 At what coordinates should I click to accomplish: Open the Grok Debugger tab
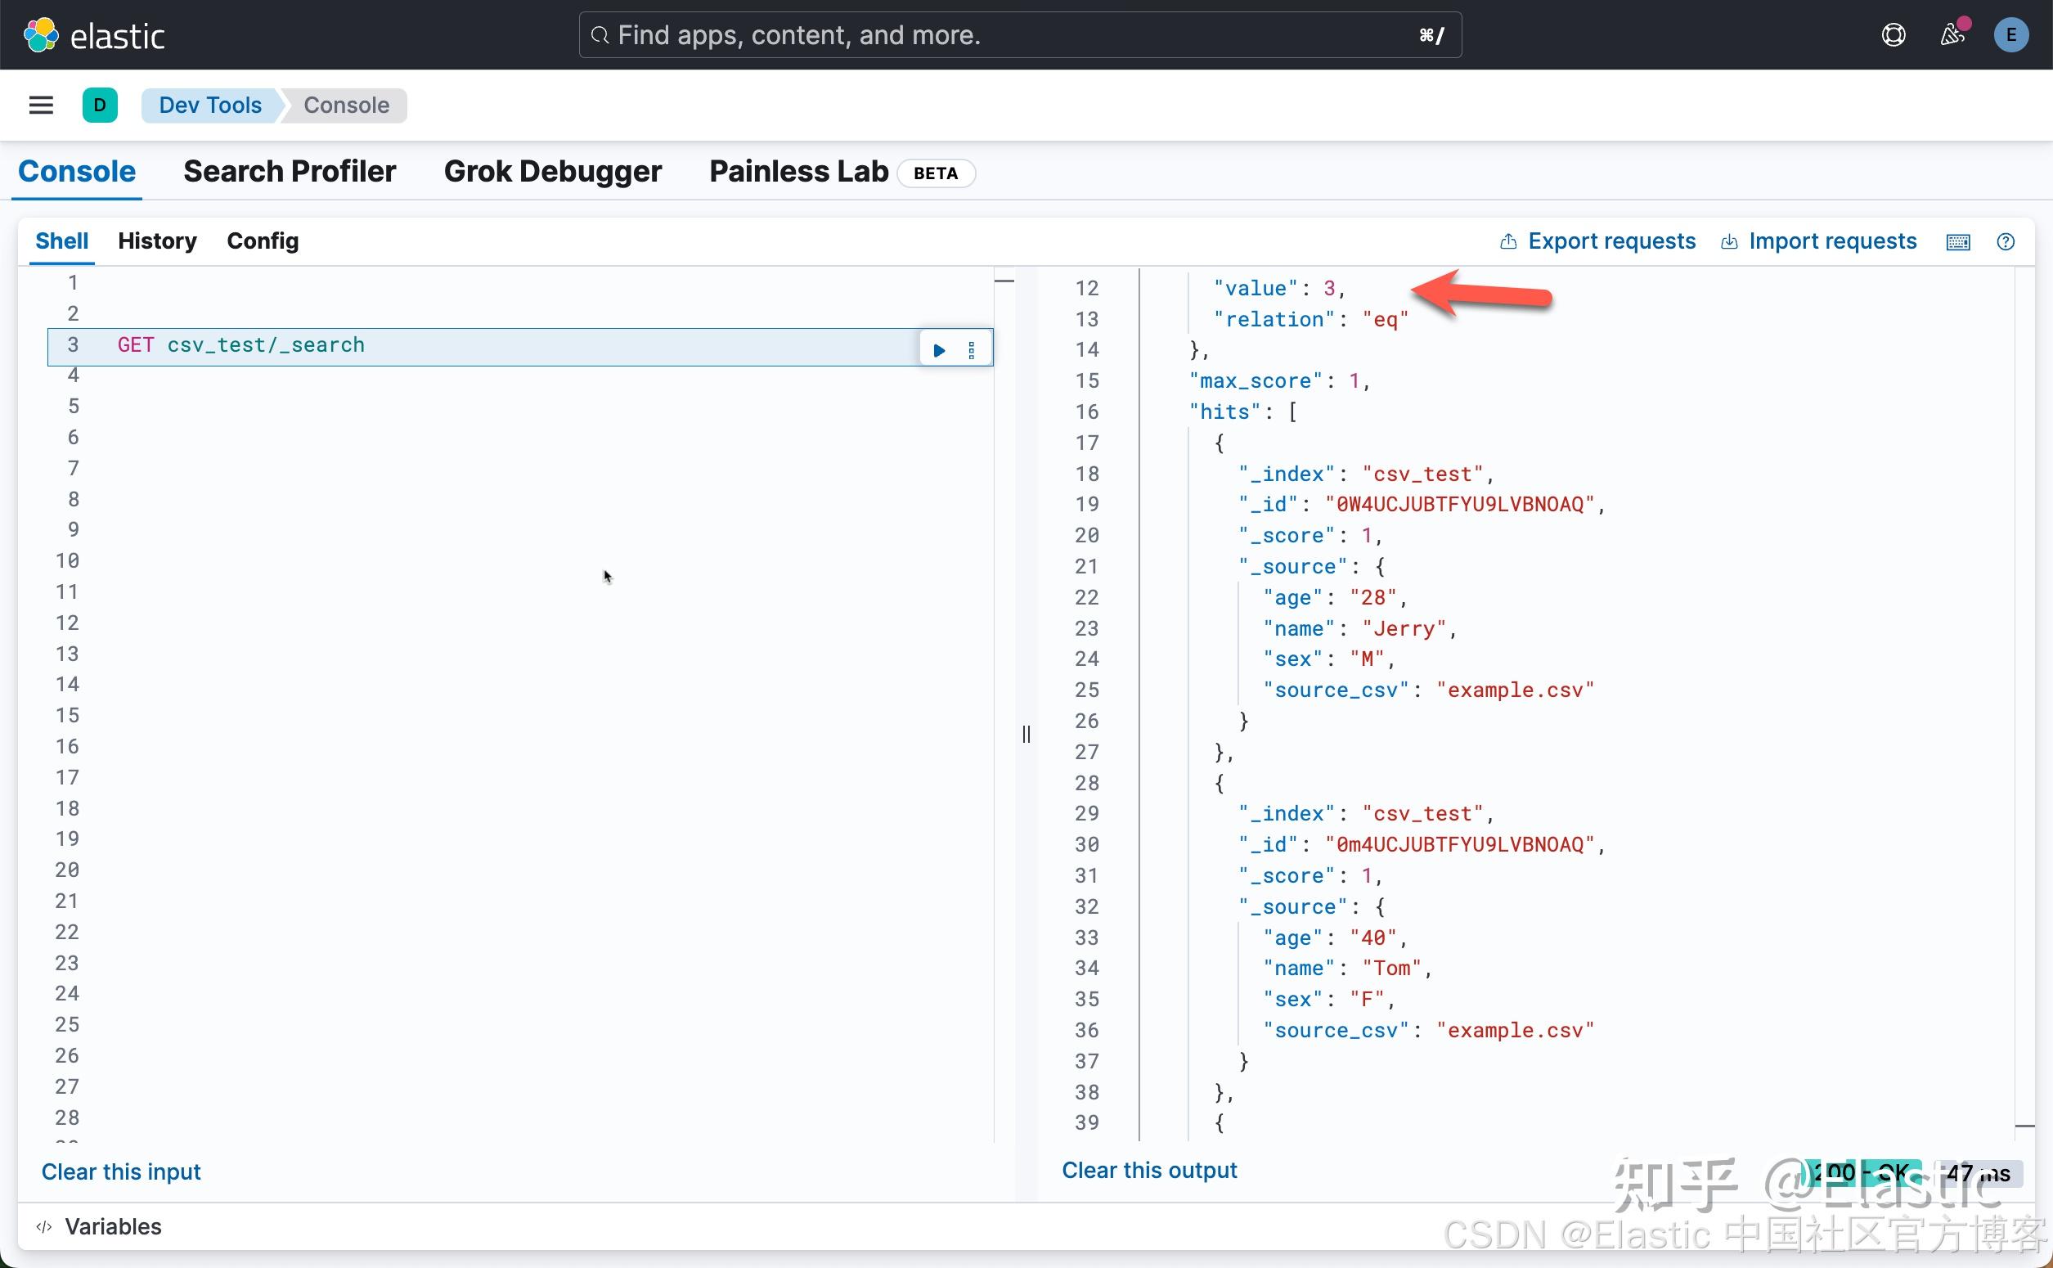[552, 171]
